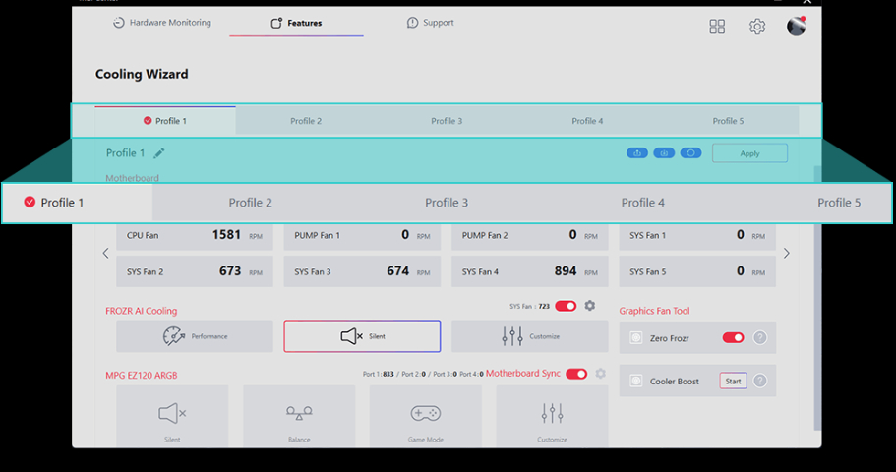896x472 pixels.
Task: Click the help icon beside Zero Frozr
Action: 759,338
